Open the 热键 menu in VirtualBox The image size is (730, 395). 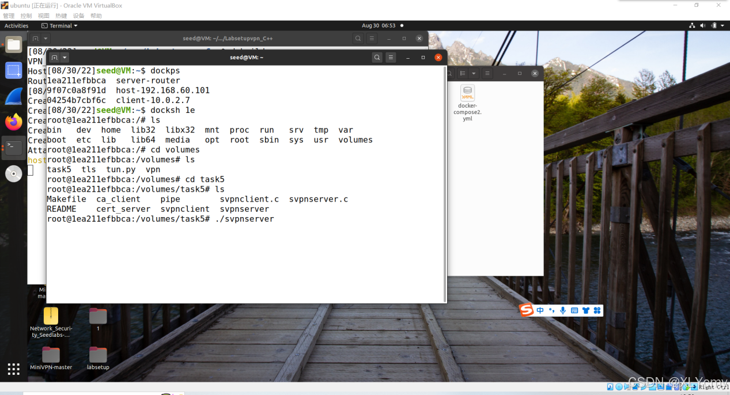pyautogui.click(x=61, y=16)
